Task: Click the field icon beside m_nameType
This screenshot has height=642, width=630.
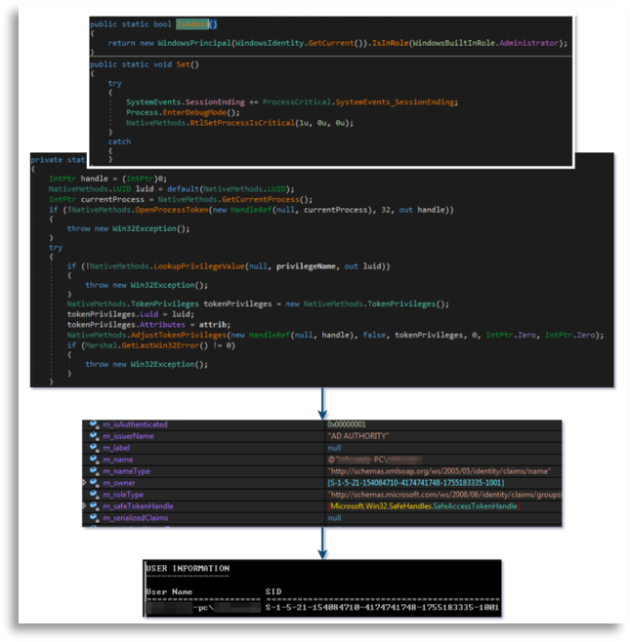Action: [95, 471]
